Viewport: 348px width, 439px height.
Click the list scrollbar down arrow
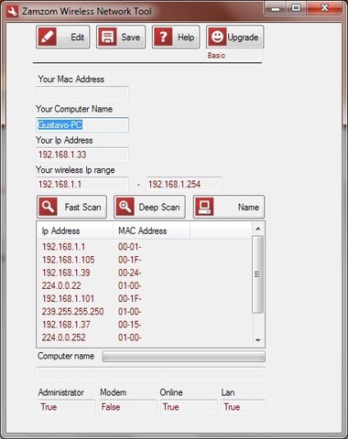point(258,340)
